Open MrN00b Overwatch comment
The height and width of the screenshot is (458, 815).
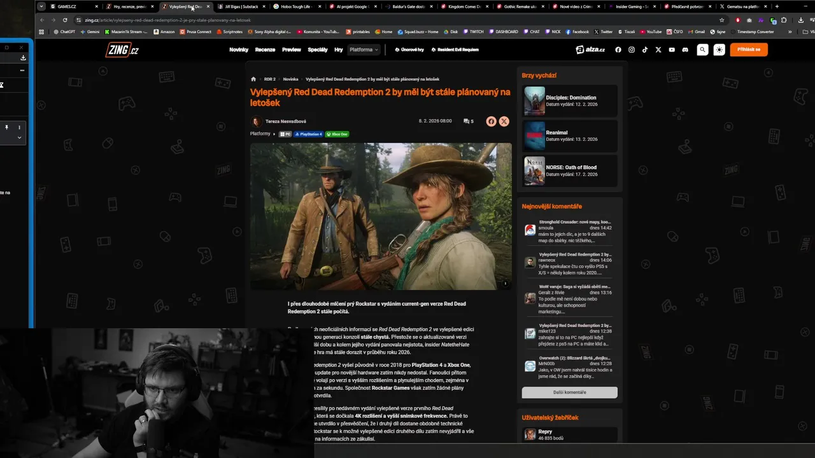tap(569, 366)
